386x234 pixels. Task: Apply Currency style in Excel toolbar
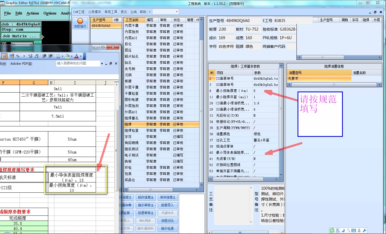click(12, 56)
